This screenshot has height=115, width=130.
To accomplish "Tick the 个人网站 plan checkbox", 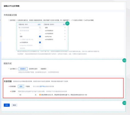I will coord(40,40).
